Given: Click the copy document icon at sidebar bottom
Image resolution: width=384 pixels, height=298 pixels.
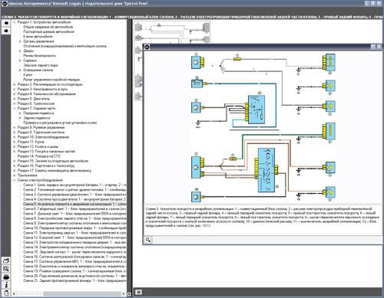Looking at the screenshot, I should tap(6, 293).
